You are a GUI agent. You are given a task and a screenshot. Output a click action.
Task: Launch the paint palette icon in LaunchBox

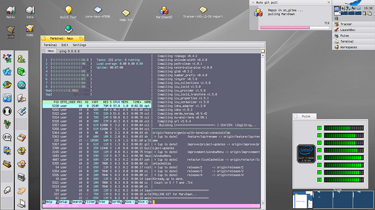pyautogui.click(x=21, y=98)
